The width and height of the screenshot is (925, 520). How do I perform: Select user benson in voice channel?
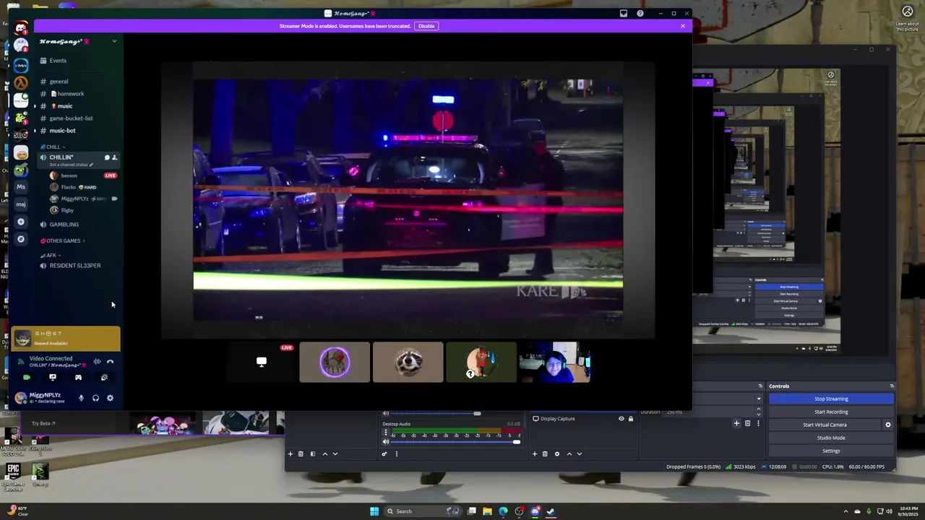[69, 175]
